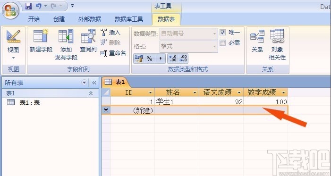The width and height of the screenshot is (331, 176).
Task: Open the 数学成绩 column dropdown
Action: pos(283,92)
